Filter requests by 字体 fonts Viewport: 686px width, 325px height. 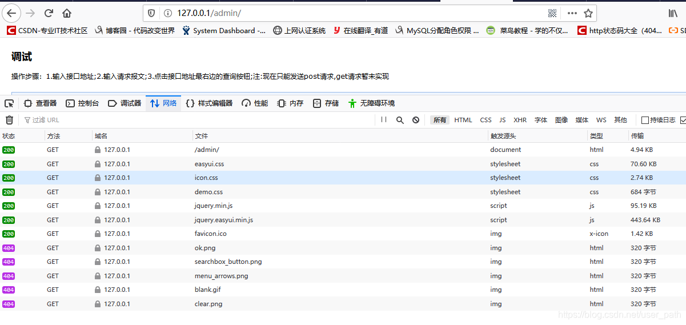(x=541, y=120)
